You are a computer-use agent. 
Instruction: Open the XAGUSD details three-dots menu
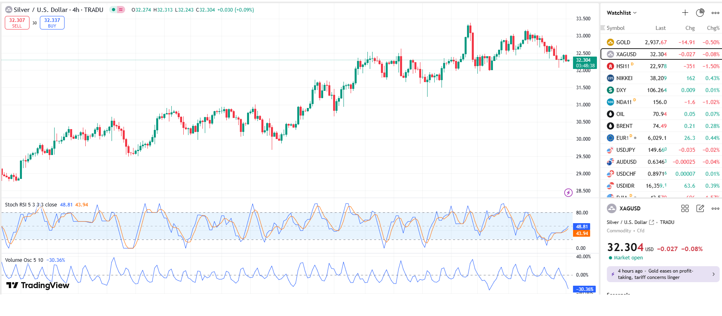click(715, 208)
